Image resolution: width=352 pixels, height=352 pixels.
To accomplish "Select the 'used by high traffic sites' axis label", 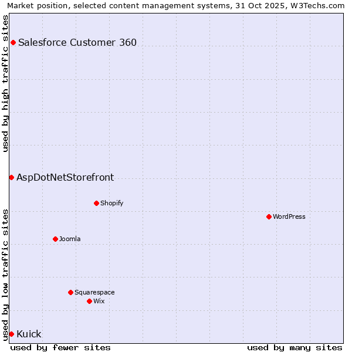I will tap(5, 83).
